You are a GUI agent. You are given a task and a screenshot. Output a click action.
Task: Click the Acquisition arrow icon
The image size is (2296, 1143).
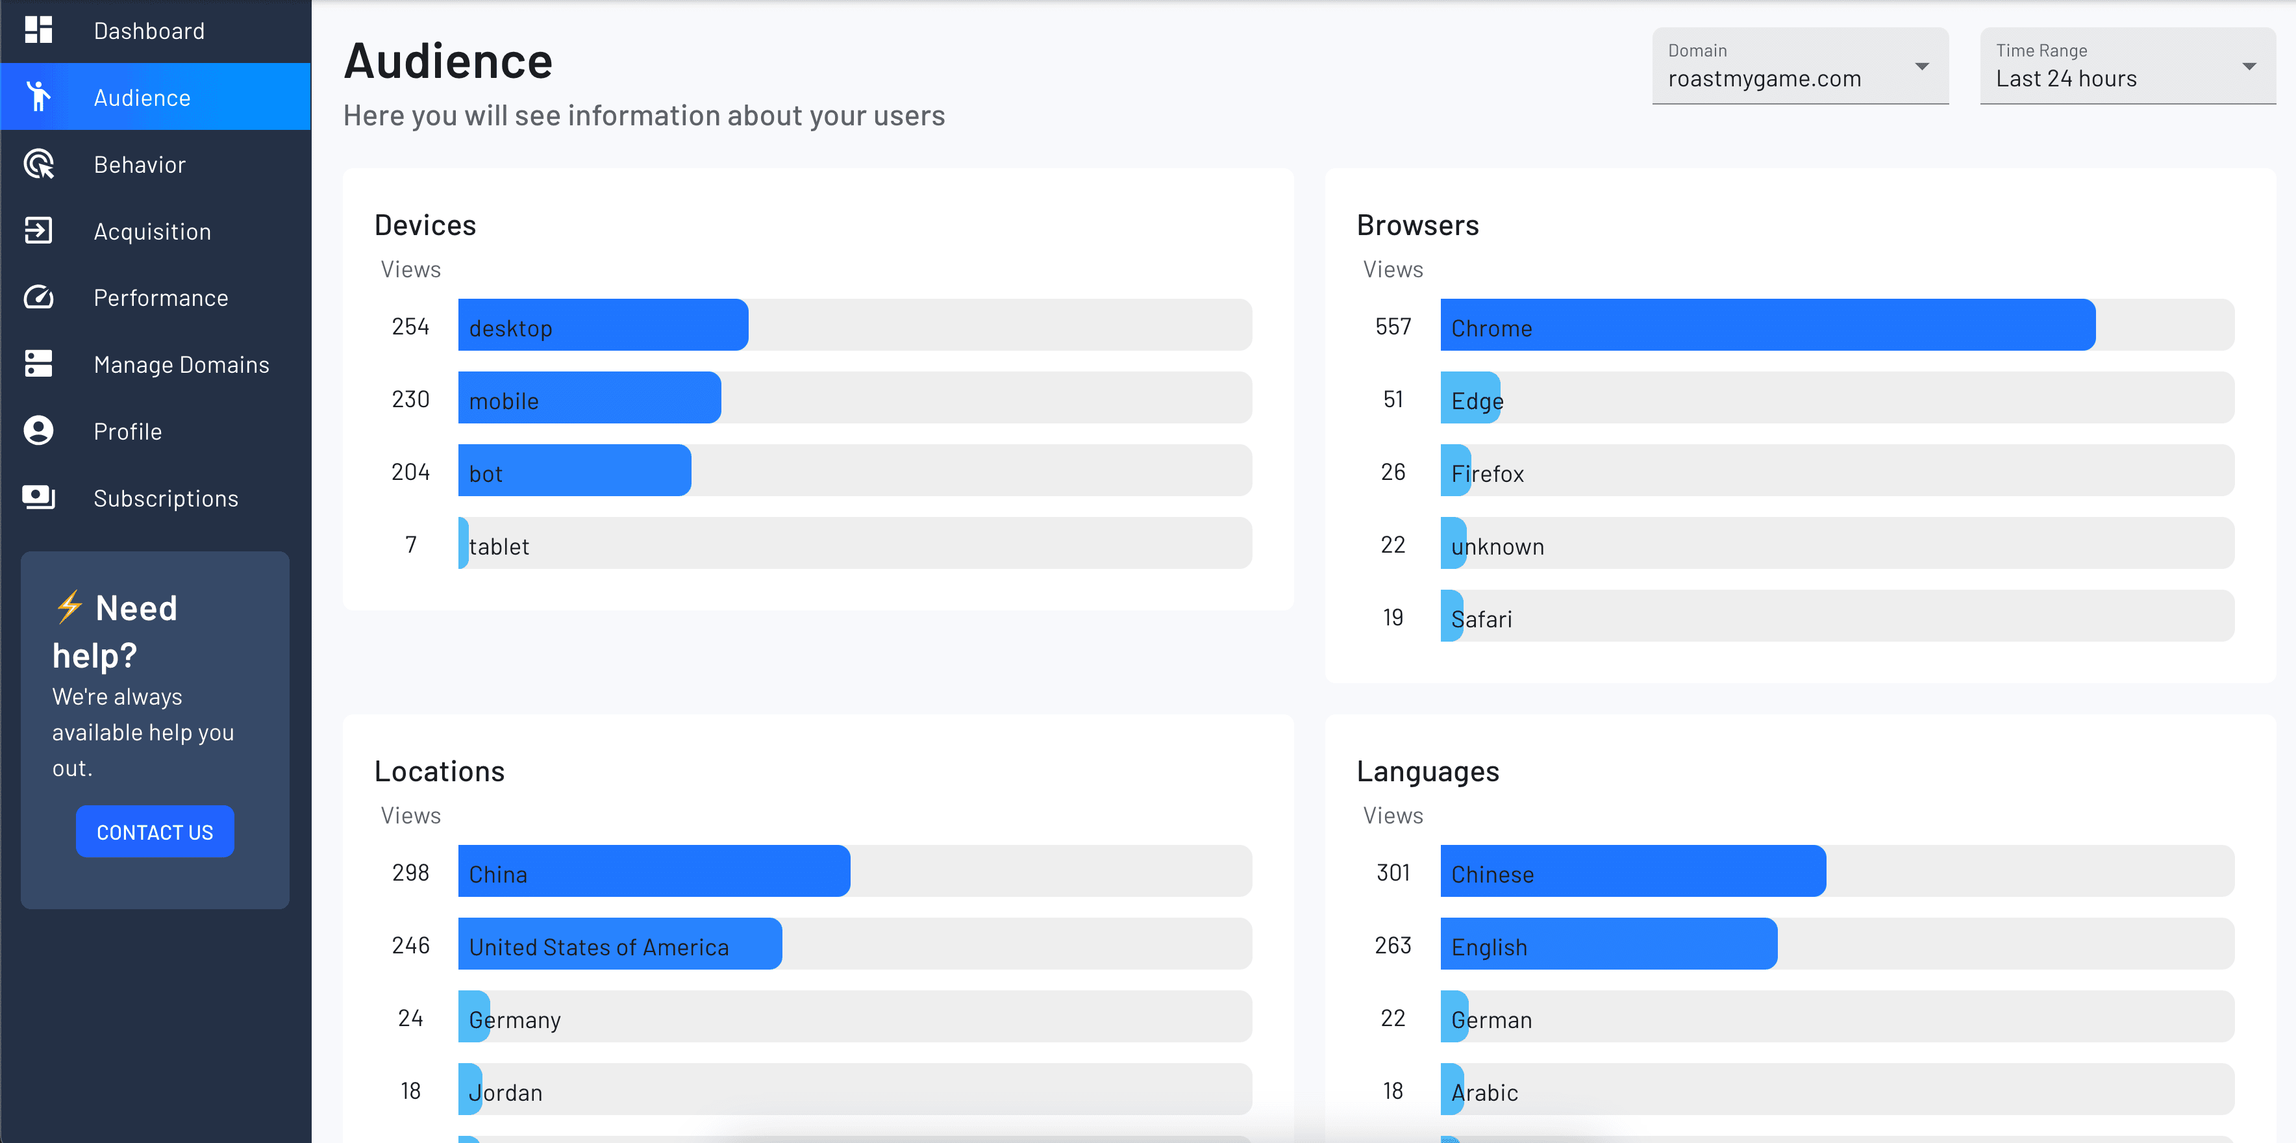pyautogui.click(x=38, y=231)
